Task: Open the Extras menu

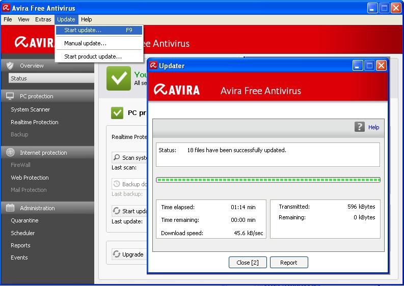Action: 43,19
